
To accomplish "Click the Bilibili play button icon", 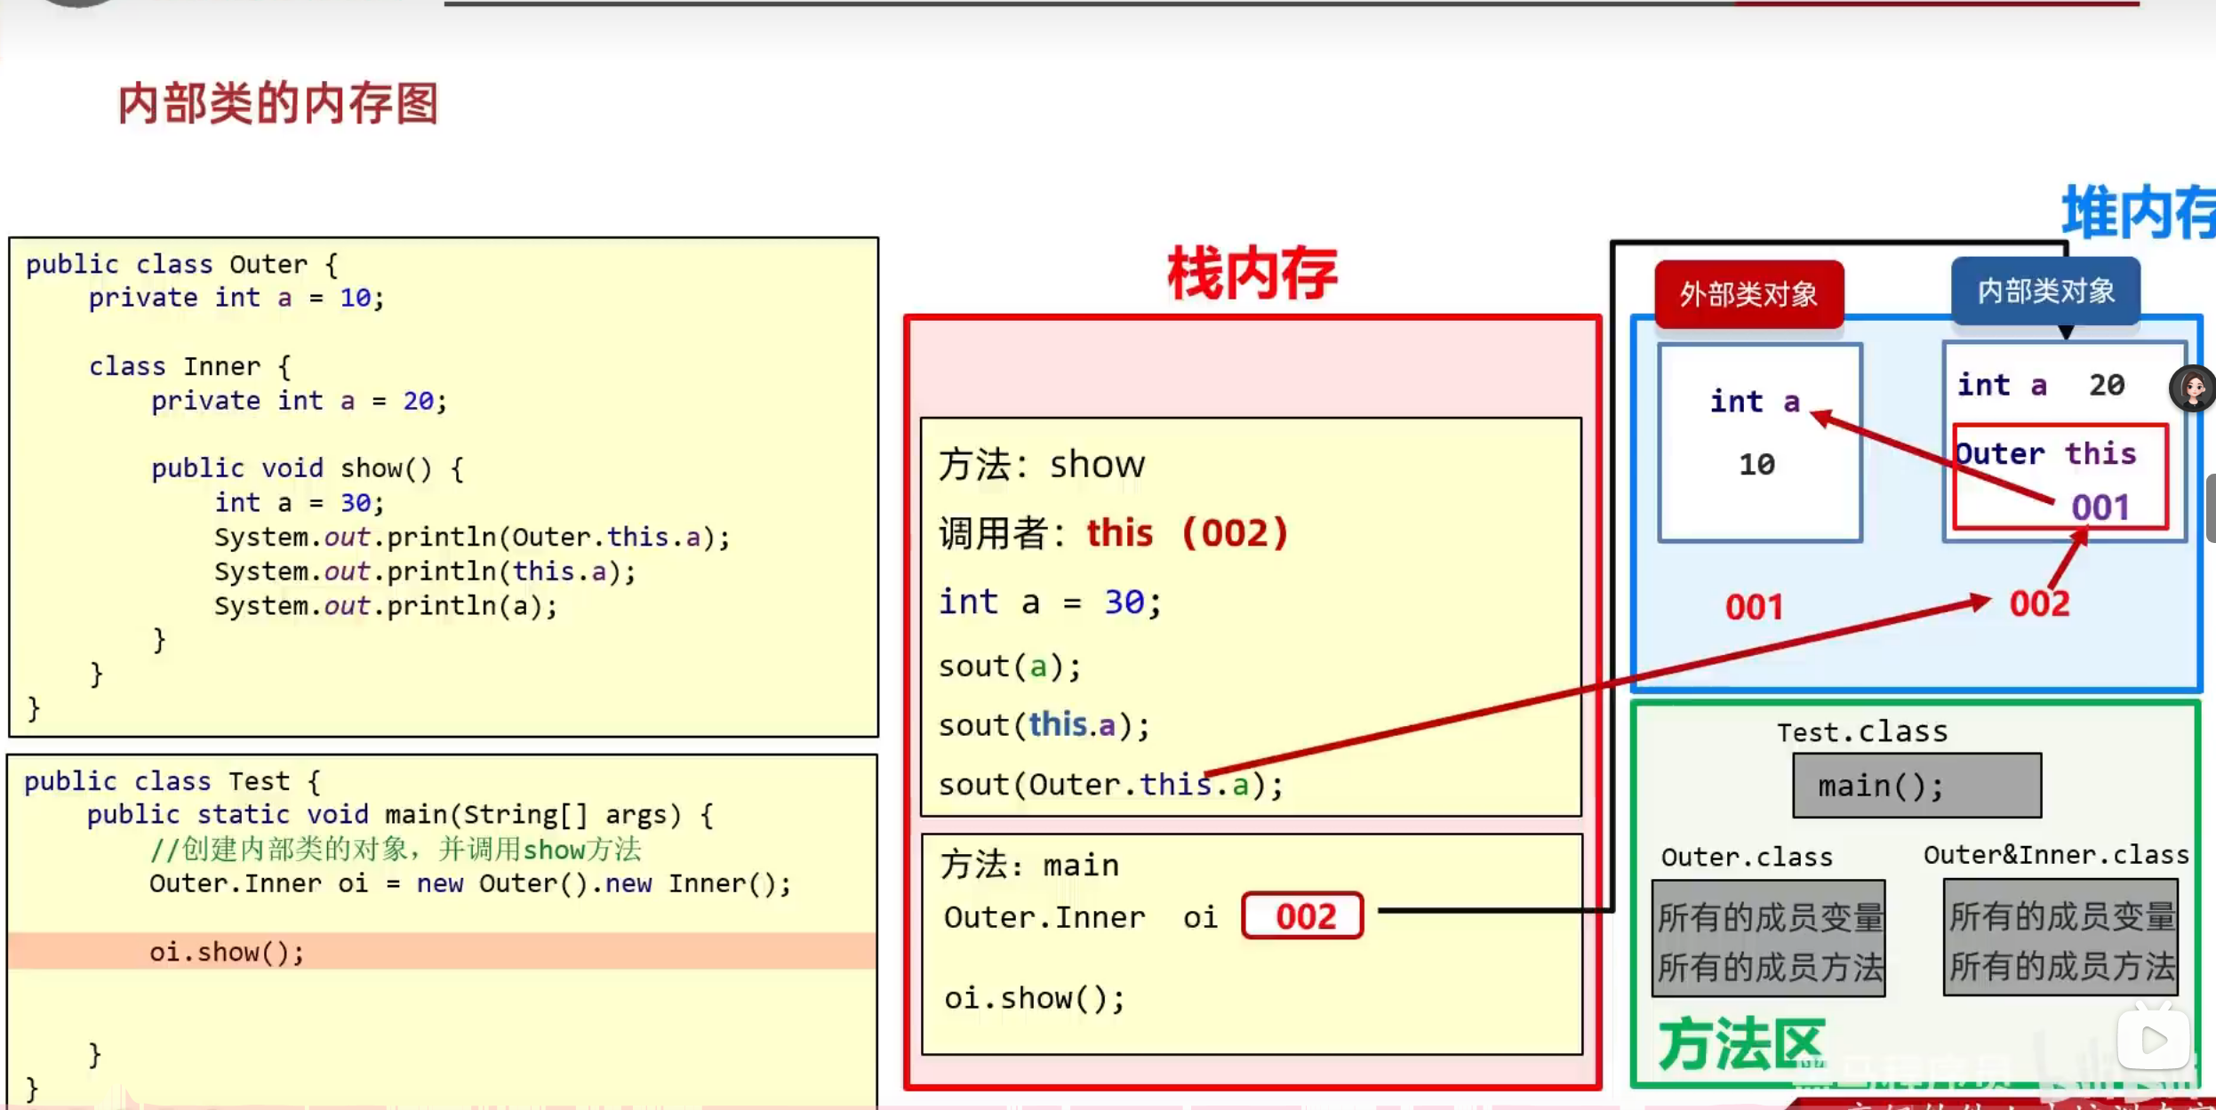I will (x=2153, y=1039).
